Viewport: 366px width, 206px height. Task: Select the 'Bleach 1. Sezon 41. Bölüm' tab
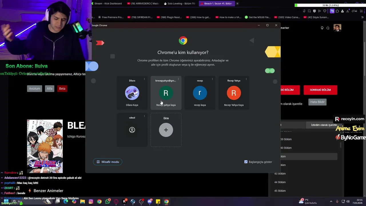tap(216, 3)
